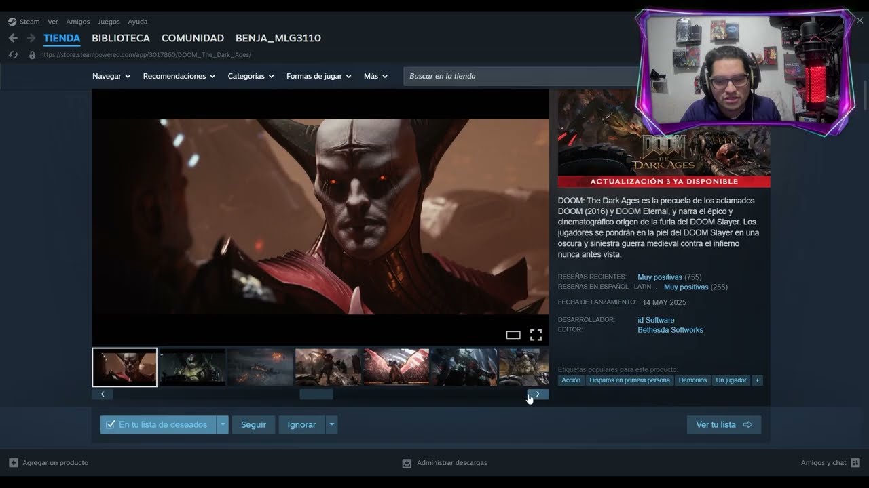Select the fourth battle scene thumbnail

[x=329, y=367]
